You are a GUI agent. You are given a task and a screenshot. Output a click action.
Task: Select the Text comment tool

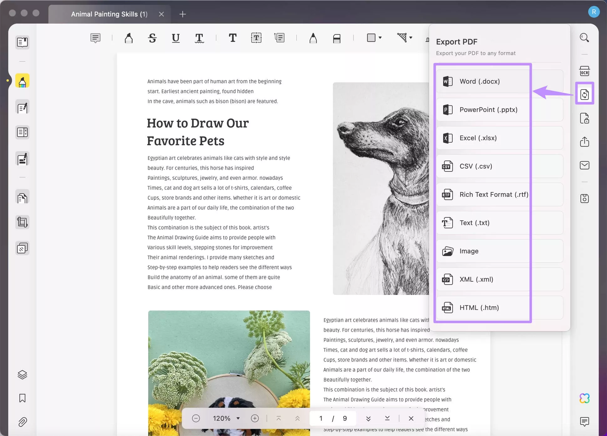[x=232, y=38]
